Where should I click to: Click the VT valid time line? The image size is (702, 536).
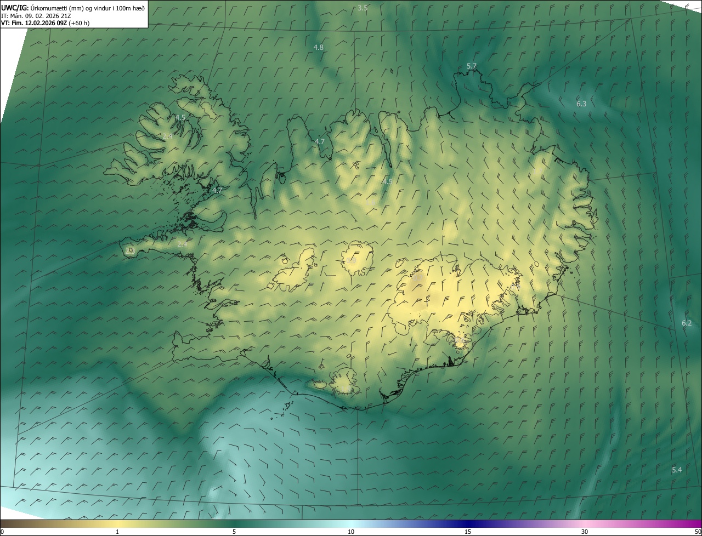point(45,23)
